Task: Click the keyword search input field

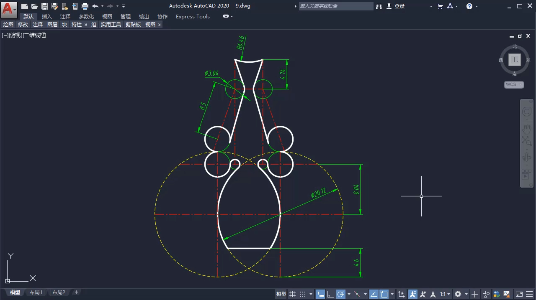Action: (x=335, y=6)
